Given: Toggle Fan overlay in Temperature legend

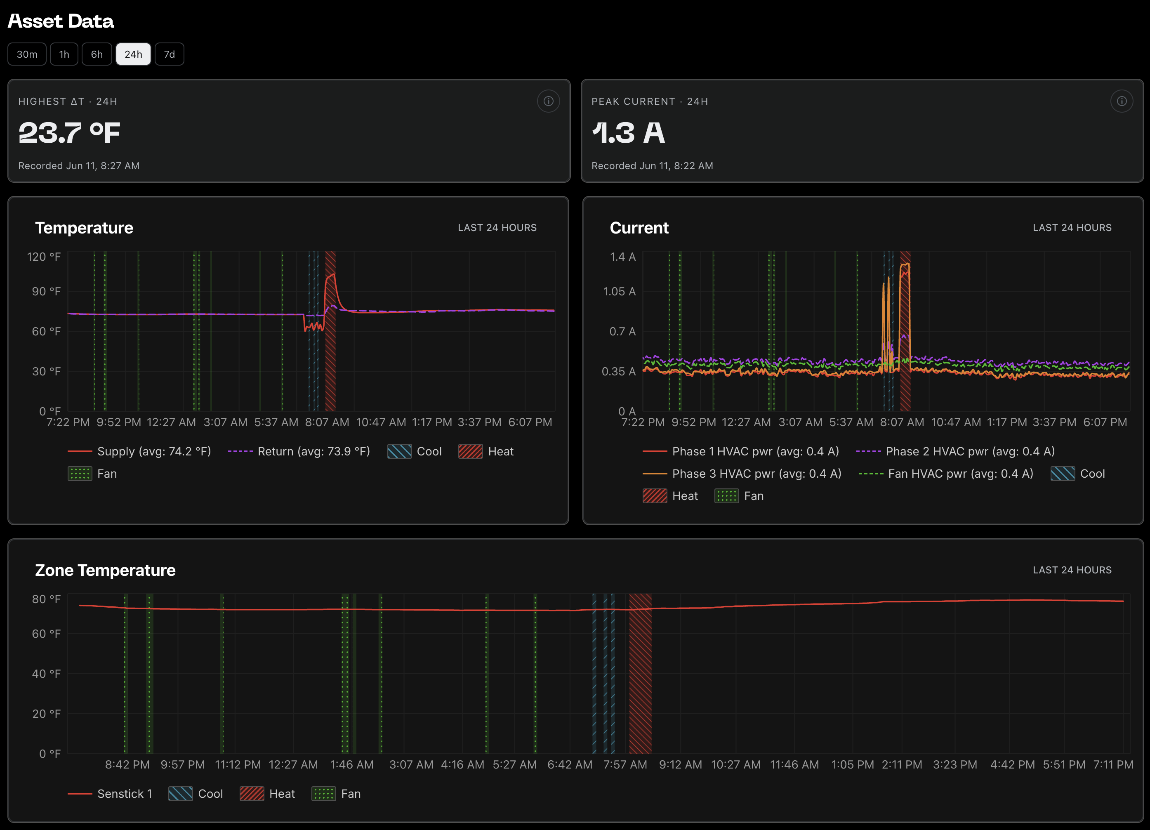Looking at the screenshot, I should pyautogui.click(x=92, y=474).
